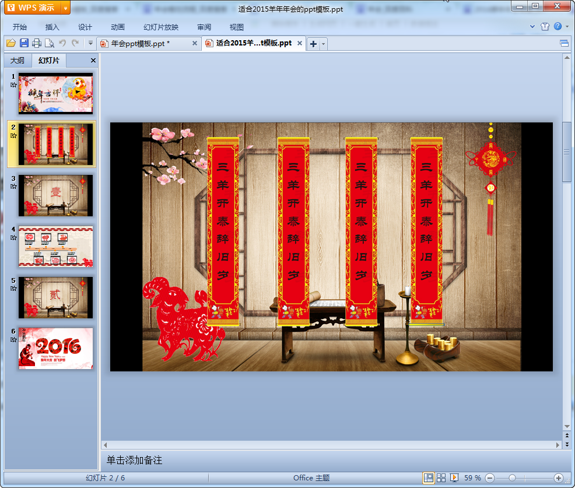Open the 动画 menu tab
Image resolution: width=575 pixels, height=488 pixels.
pyautogui.click(x=118, y=27)
